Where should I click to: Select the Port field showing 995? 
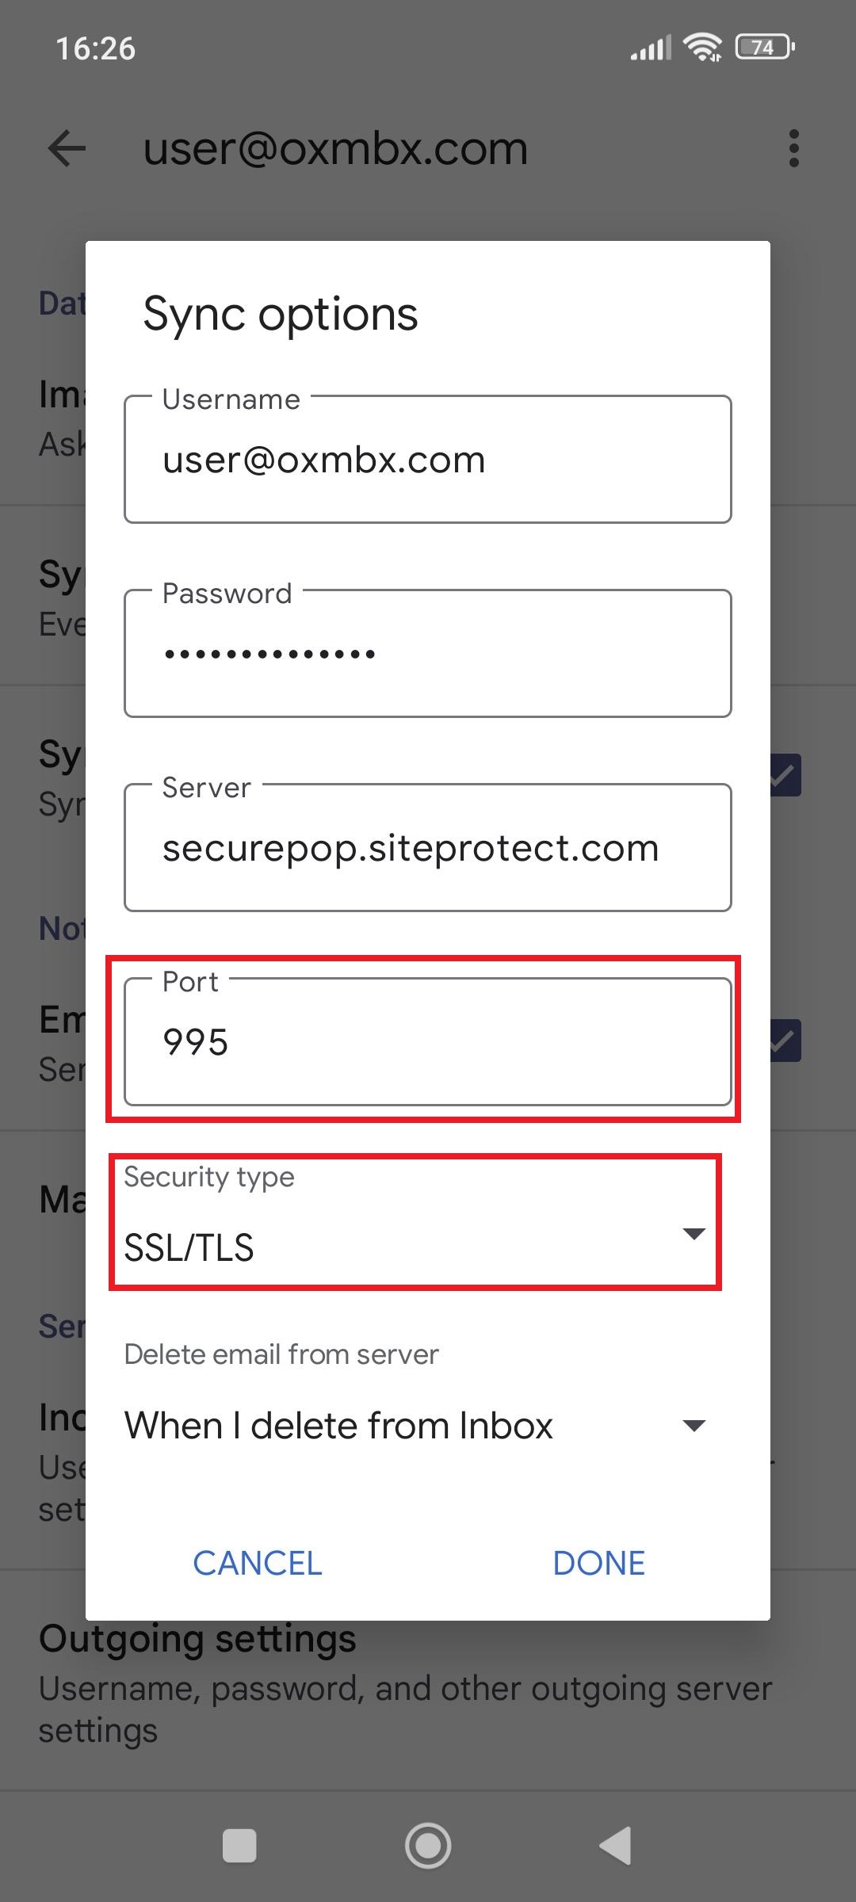point(427,1042)
